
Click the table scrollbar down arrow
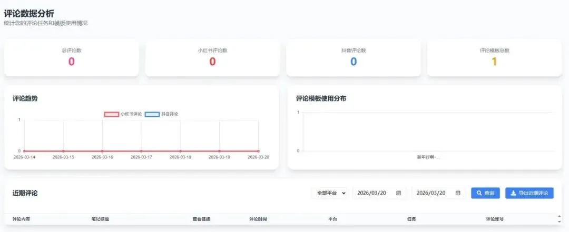pos(559,221)
